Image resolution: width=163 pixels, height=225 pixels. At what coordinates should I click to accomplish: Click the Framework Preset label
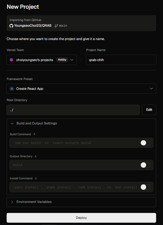[x=20, y=79]
